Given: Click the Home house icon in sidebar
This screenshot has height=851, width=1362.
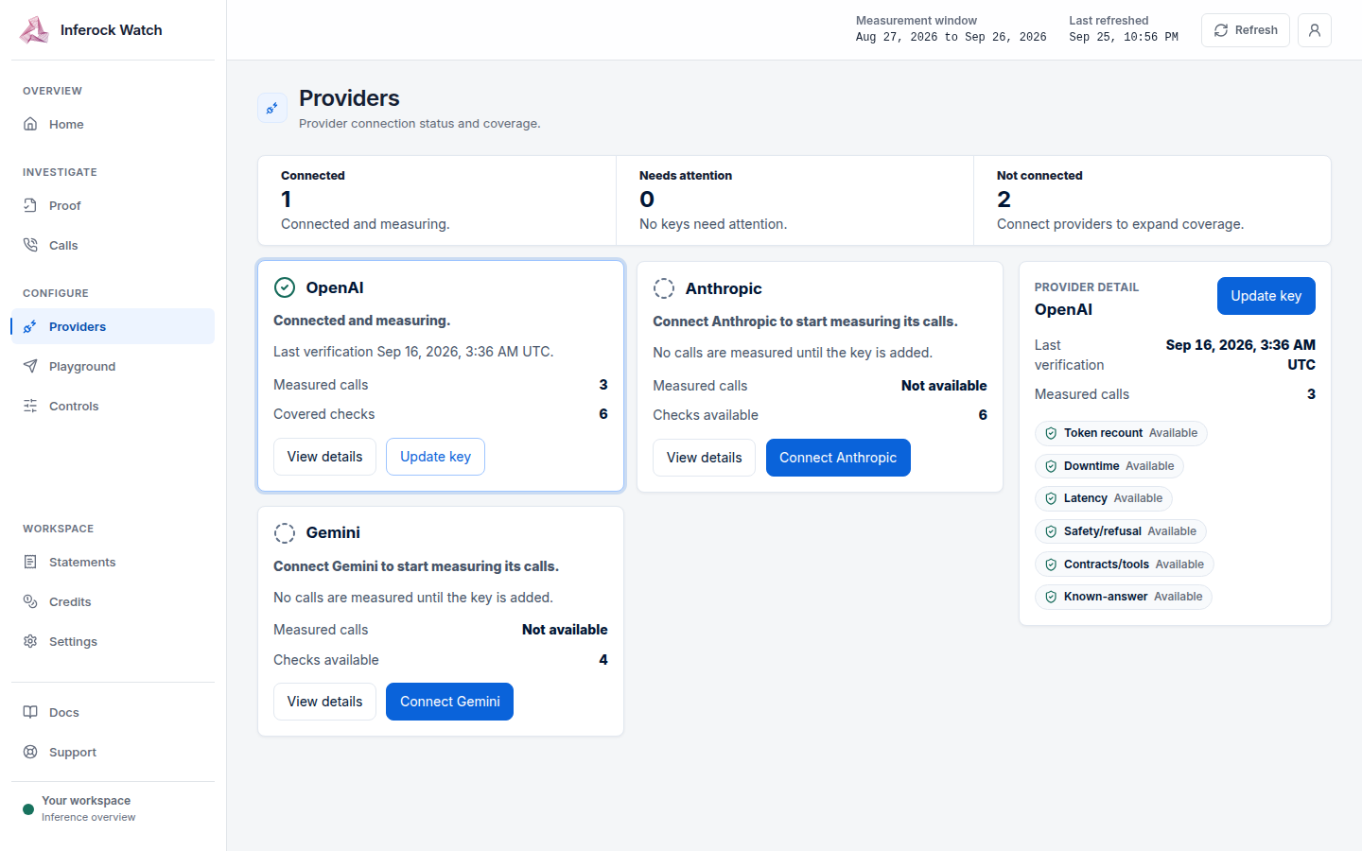Looking at the screenshot, I should (x=30, y=124).
